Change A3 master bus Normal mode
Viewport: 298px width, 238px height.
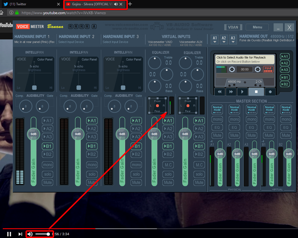[252, 110]
